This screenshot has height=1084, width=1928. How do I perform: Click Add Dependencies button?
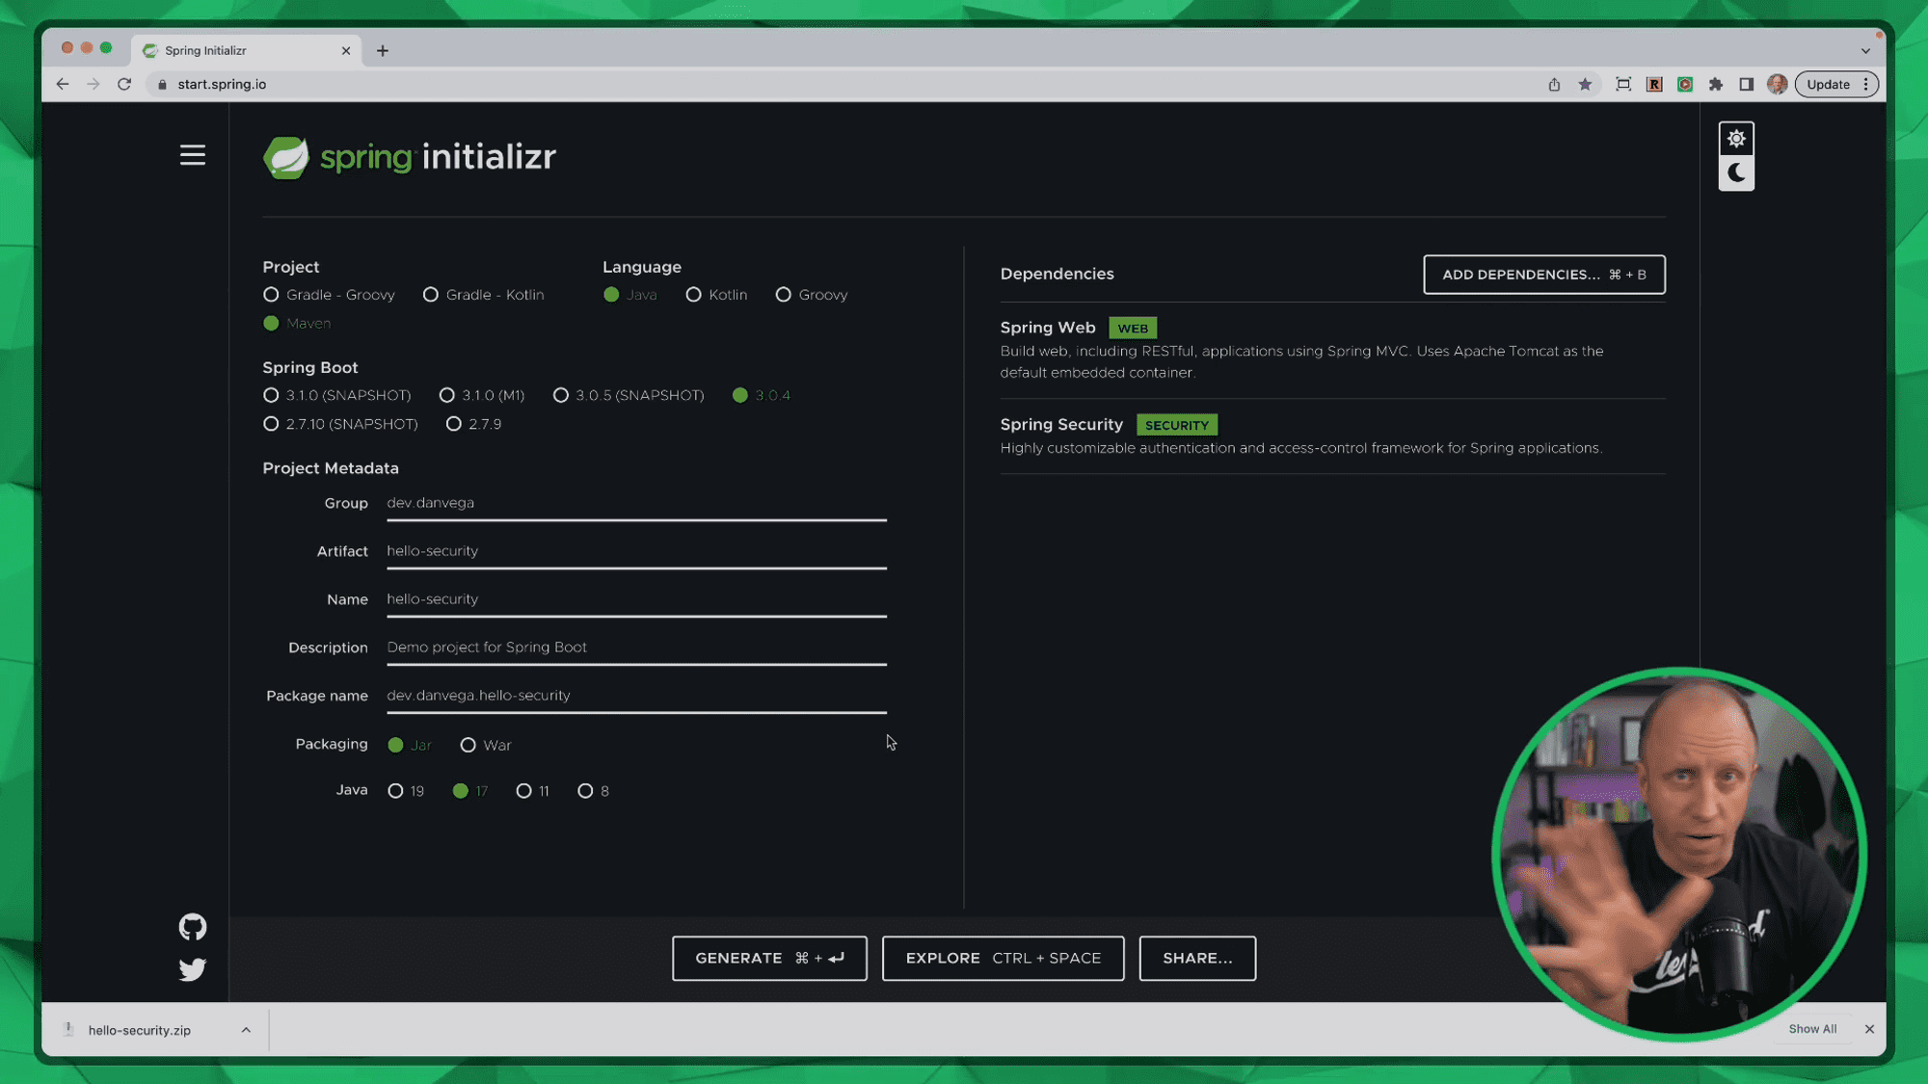pos(1543,275)
